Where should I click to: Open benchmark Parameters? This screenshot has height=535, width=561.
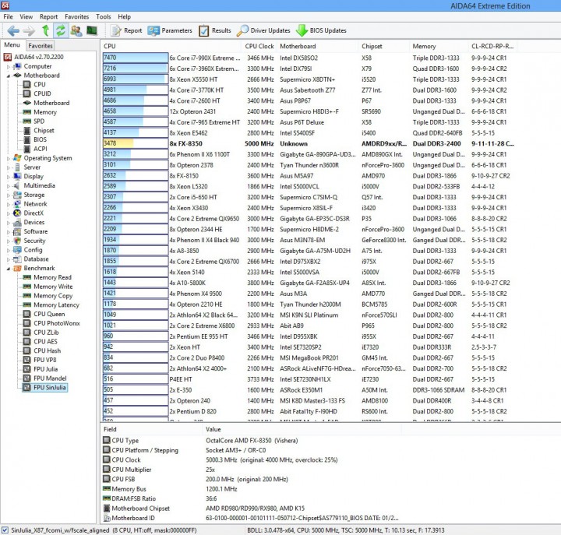[x=170, y=30]
